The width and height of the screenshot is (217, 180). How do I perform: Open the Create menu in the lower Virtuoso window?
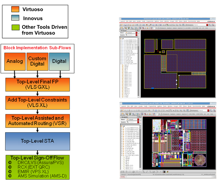pyautogui.click(x=141, y=106)
